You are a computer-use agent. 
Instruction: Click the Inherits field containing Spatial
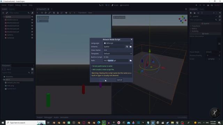(x=114, y=47)
